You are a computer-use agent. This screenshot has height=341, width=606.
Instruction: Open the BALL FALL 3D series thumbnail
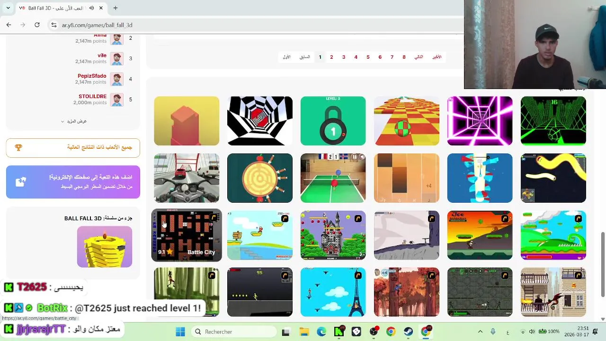tap(105, 247)
